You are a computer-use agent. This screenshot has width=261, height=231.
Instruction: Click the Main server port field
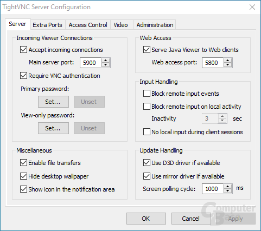pos(91,63)
